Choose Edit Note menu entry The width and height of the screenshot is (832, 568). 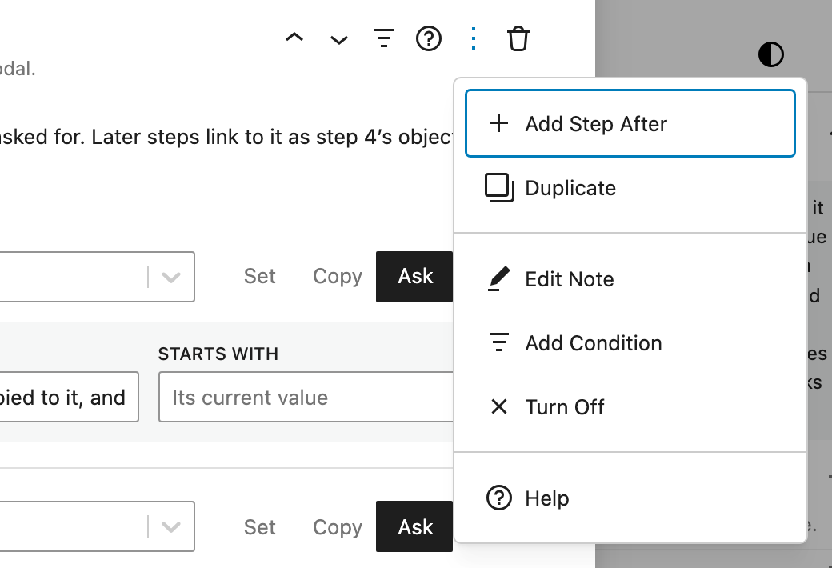[x=630, y=279]
